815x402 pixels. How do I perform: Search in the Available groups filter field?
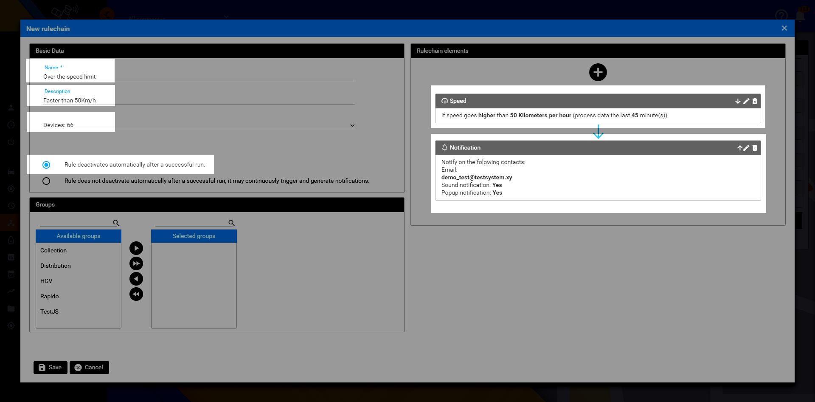(76, 223)
